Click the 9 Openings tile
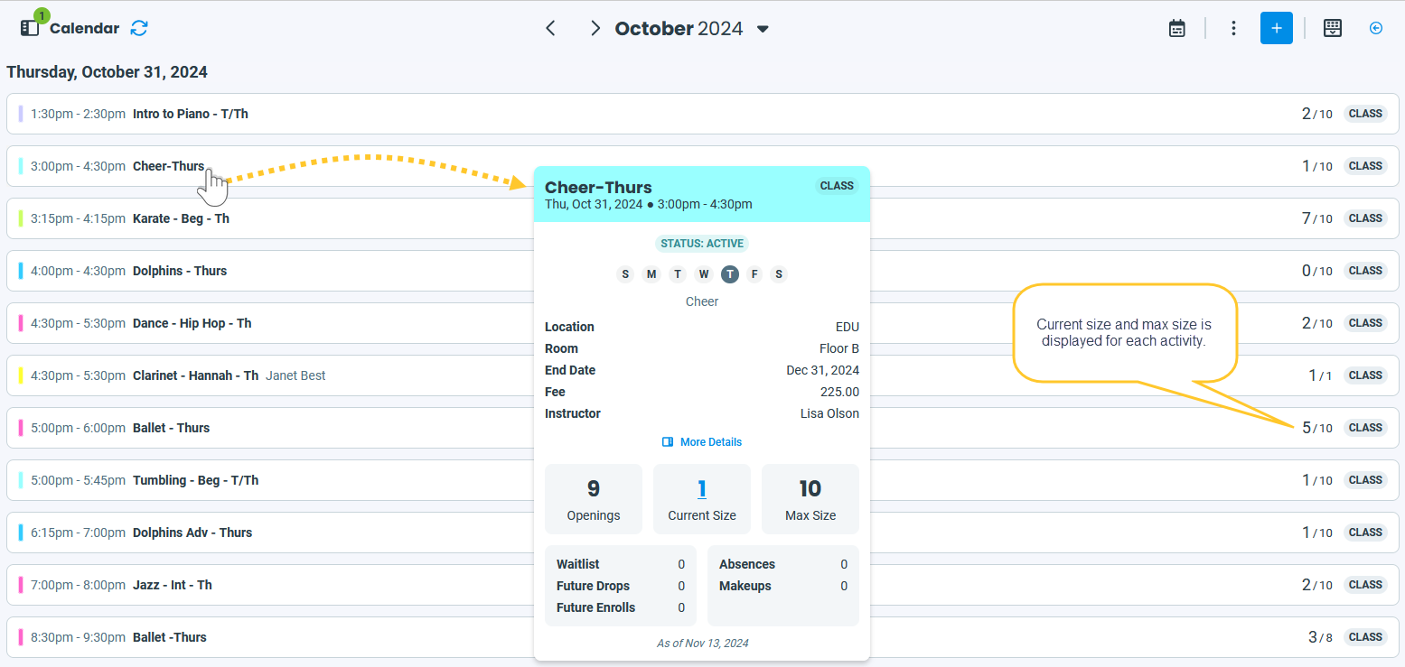 click(x=594, y=499)
